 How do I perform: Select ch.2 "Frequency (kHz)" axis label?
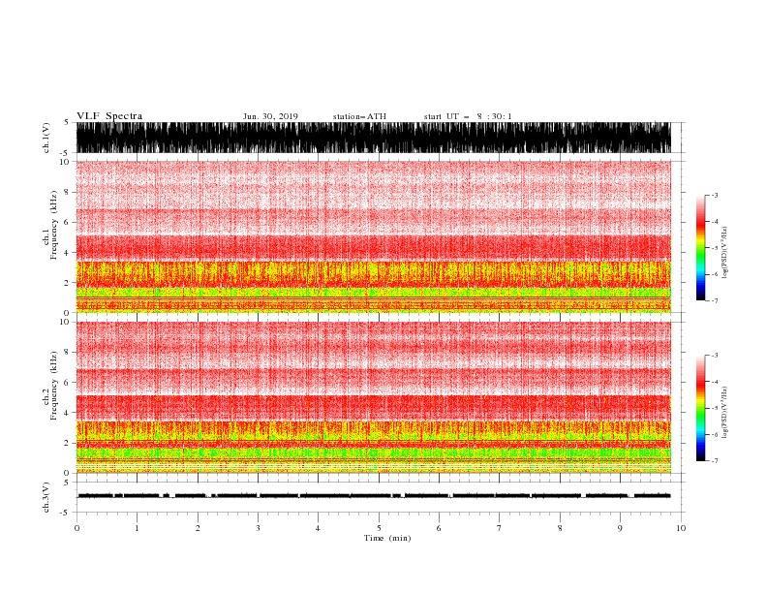53,385
